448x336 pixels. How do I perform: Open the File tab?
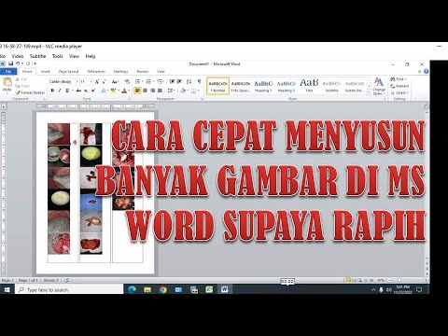tap(8, 71)
